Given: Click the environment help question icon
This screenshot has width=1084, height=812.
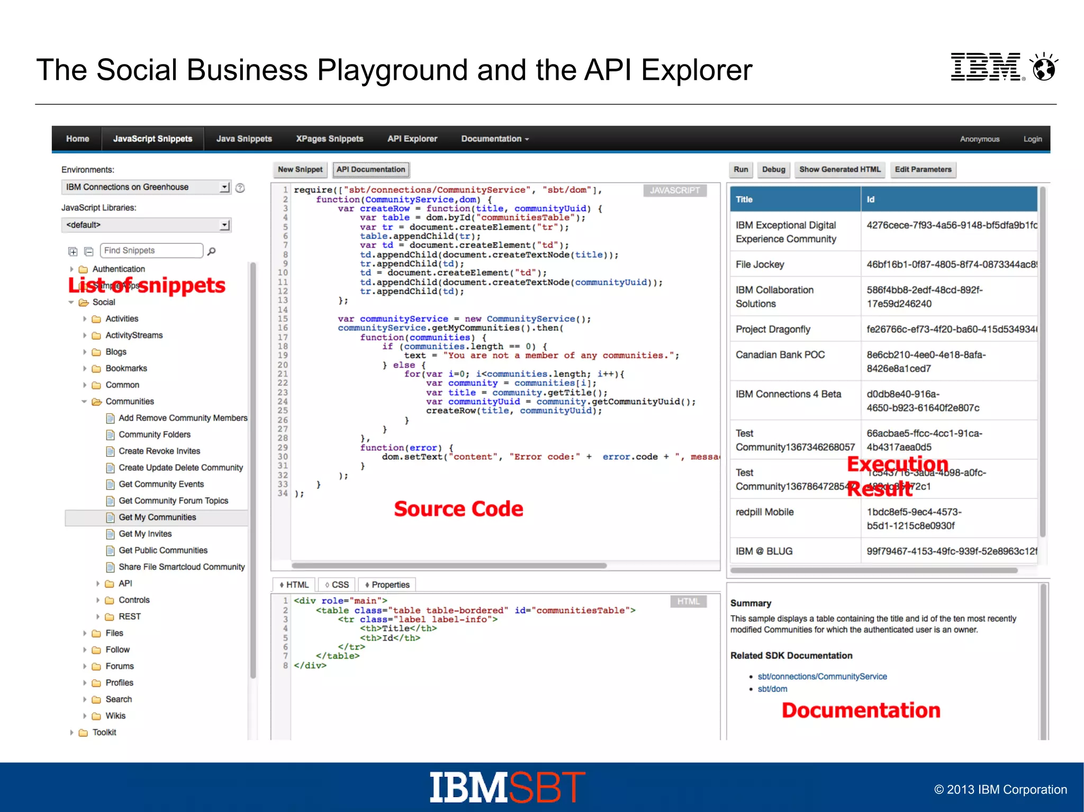Looking at the screenshot, I should click(240, 188).
